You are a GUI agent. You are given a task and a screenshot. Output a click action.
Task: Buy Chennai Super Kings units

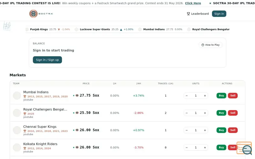tap(221, 130)
